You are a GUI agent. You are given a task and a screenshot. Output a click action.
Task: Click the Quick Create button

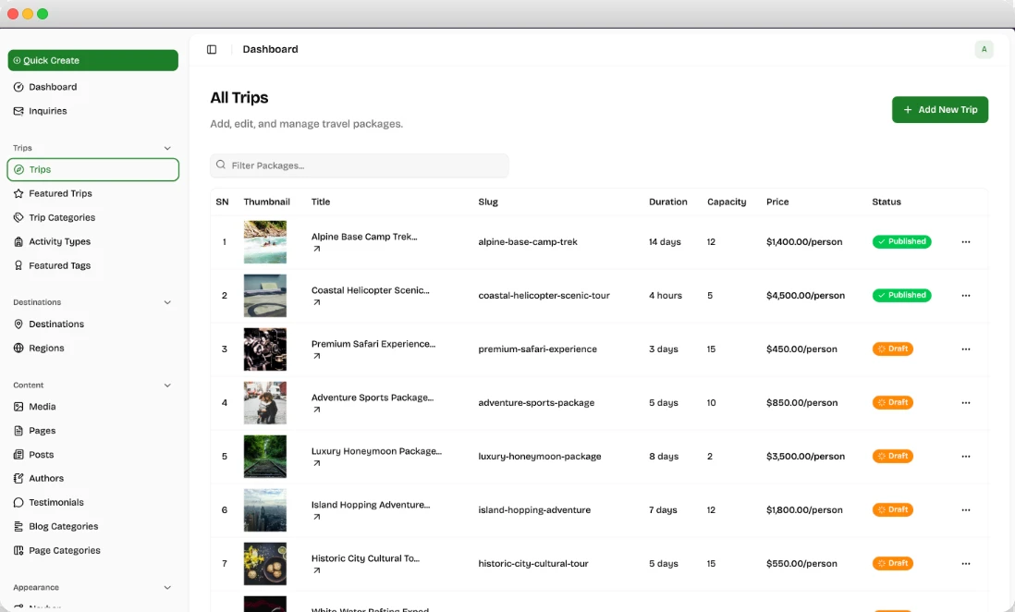click(x=92, y=60)
